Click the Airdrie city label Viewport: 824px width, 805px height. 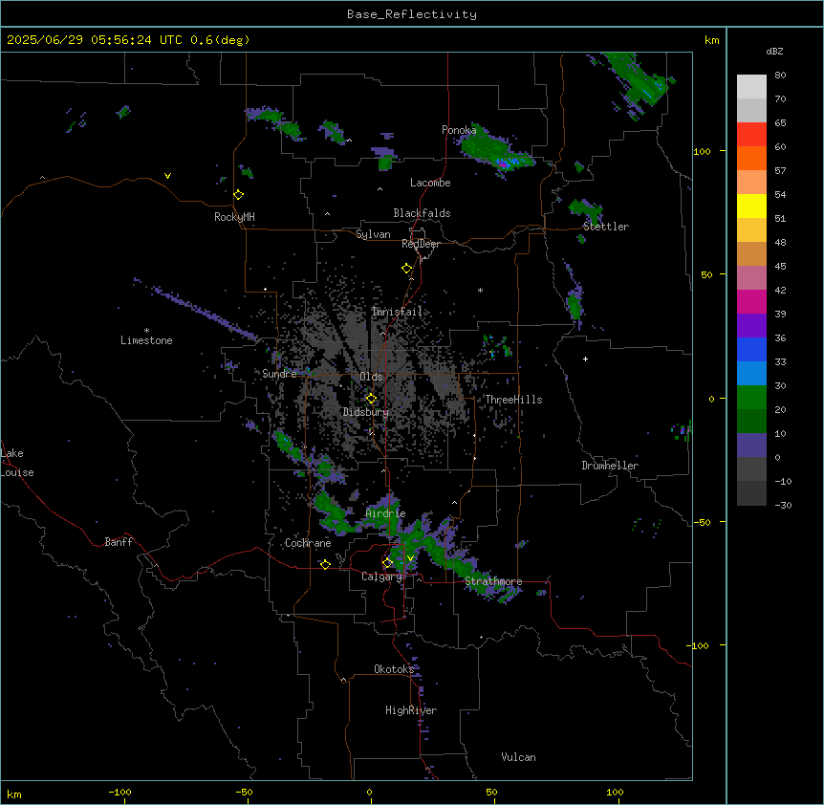[x=386, y=513]
